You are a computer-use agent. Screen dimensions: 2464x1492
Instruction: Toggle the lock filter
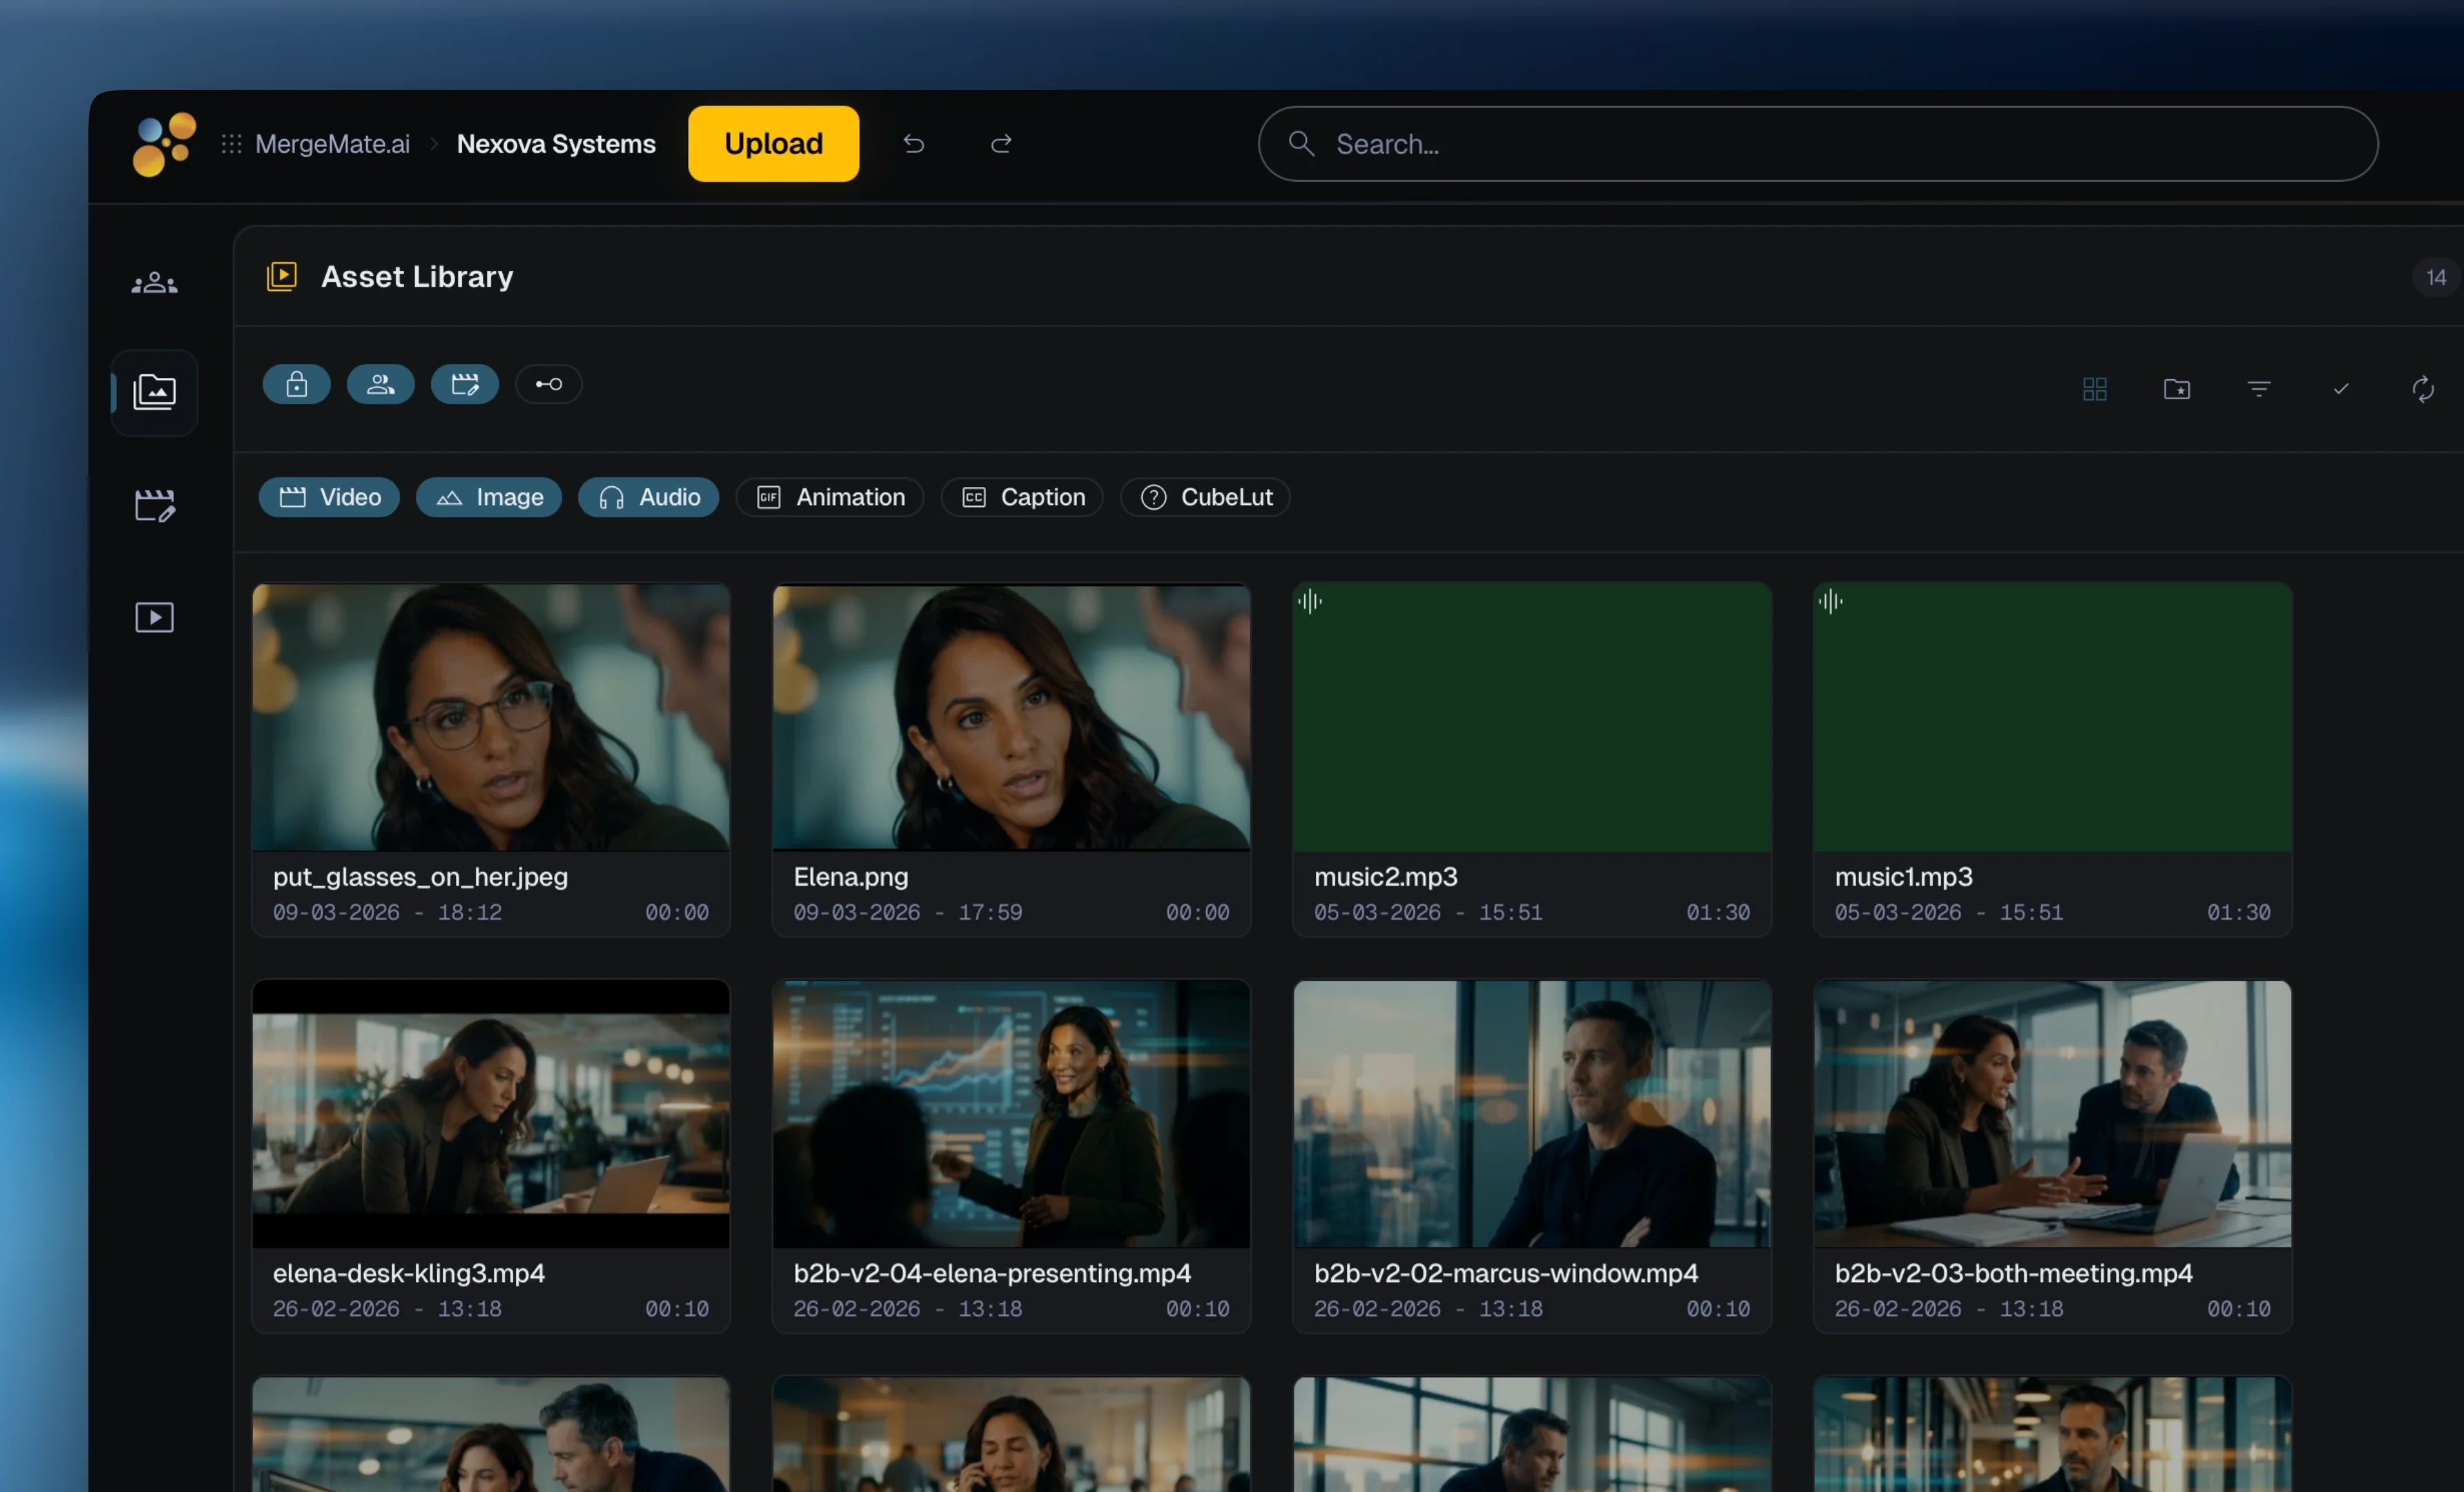[296, 384]
